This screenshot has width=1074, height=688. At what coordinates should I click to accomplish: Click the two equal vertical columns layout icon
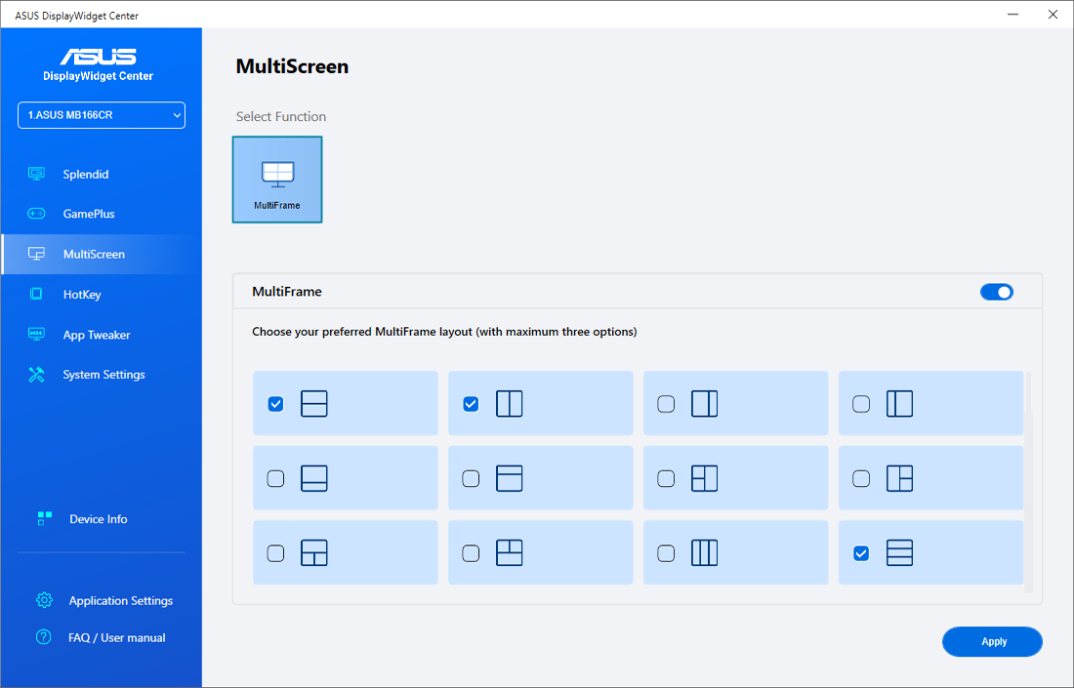coord(510,404)
